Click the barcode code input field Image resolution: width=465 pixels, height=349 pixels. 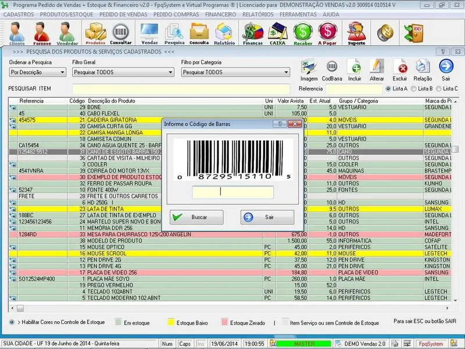[x=233, y=192]
